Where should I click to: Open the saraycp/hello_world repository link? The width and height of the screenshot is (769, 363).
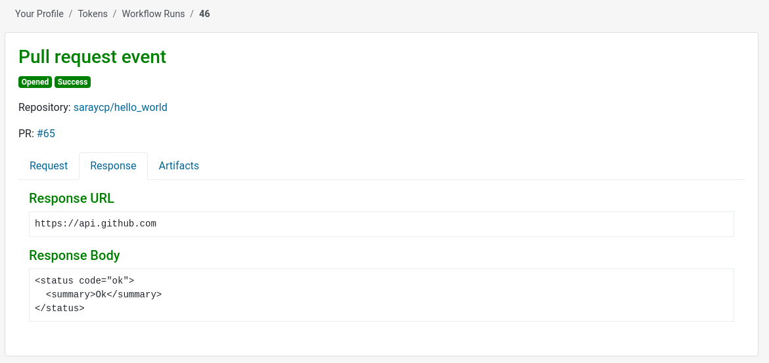click(120, 107)
